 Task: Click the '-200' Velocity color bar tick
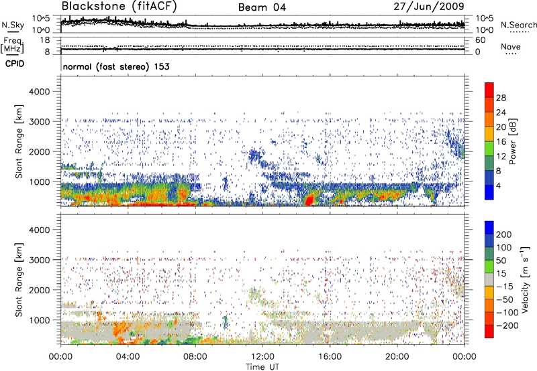pos(507,325)
